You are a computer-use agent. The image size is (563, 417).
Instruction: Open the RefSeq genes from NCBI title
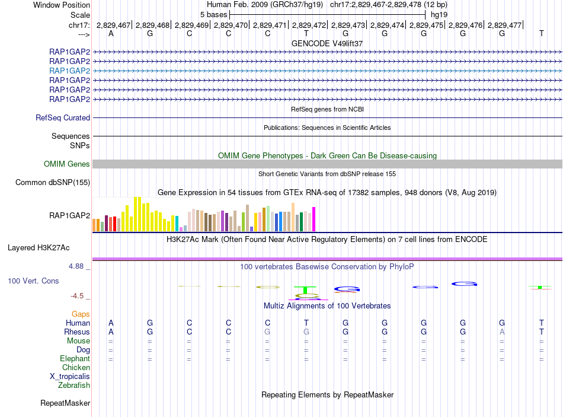point(328,109)
